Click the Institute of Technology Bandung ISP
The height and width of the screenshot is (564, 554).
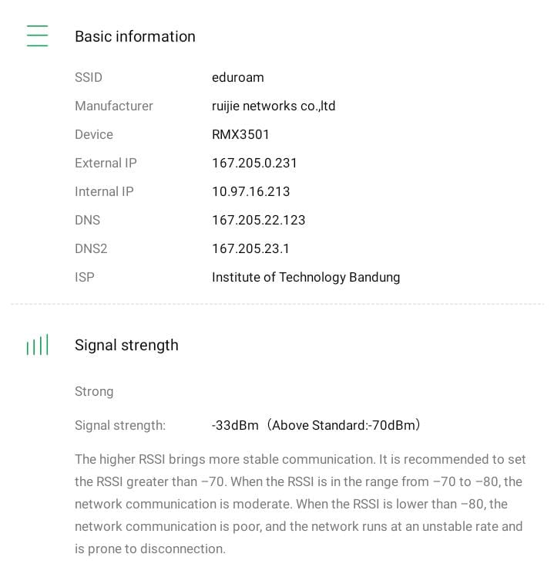pyautogui.click(x=306, y=277)
